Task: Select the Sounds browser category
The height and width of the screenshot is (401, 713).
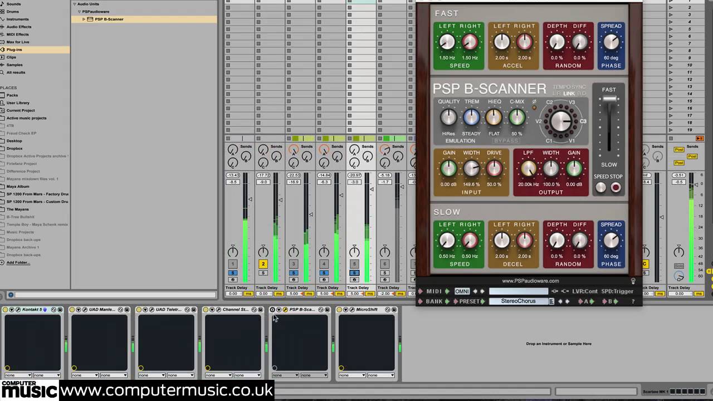Action: click(x=13, y=4)
